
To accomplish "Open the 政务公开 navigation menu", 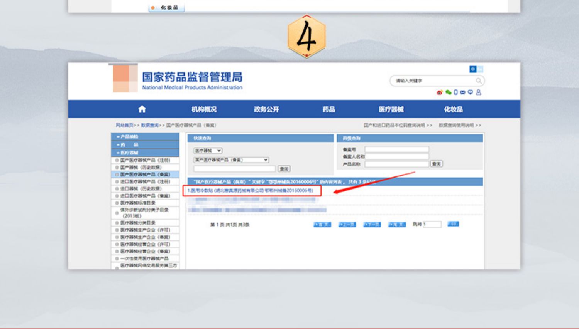I will coord(266,109).
